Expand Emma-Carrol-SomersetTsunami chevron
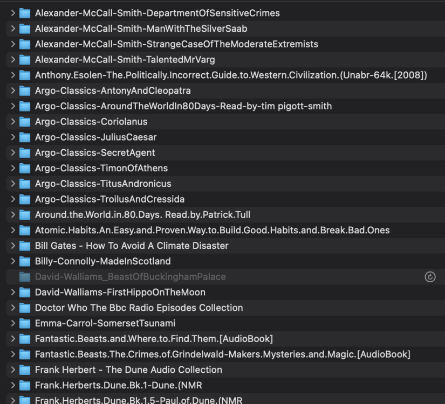The image size is (445, 404). pyautogui.click(x=13, y=323)
